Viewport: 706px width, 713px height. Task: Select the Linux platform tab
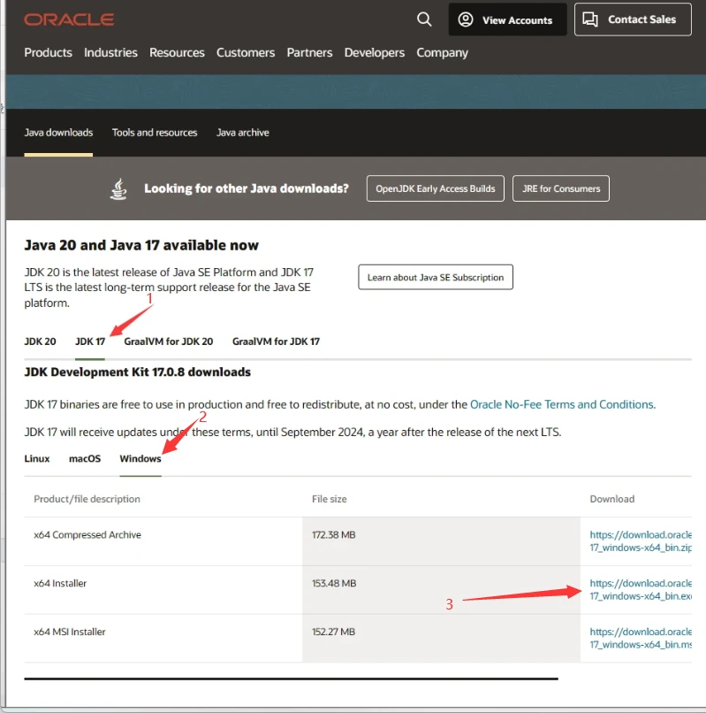coord(37,459)
